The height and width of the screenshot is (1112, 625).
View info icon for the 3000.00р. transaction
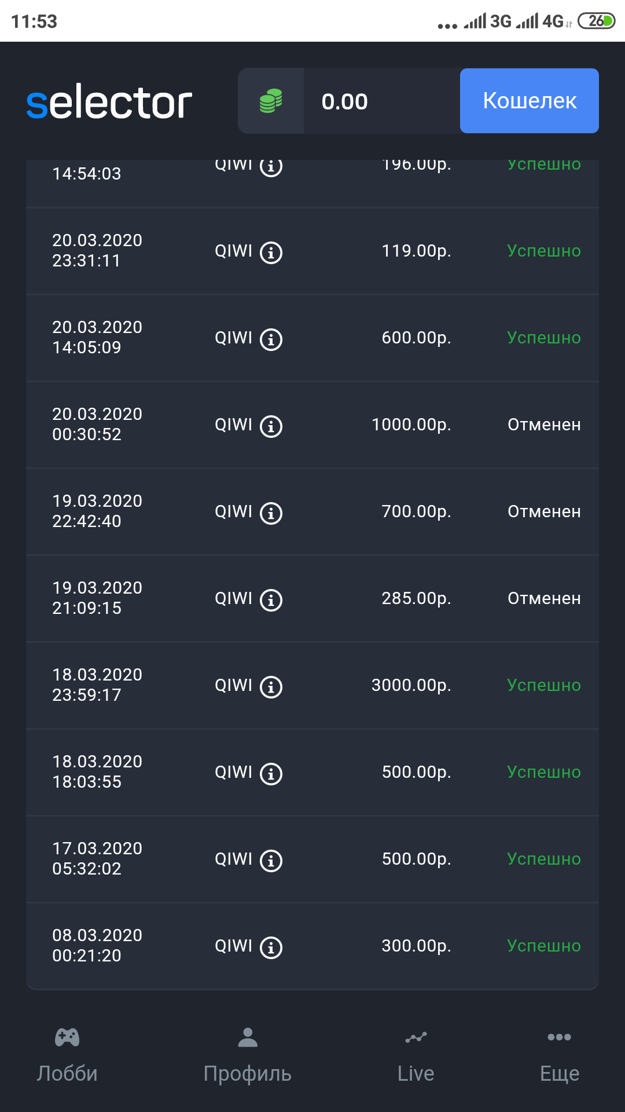tap(271, 687)
